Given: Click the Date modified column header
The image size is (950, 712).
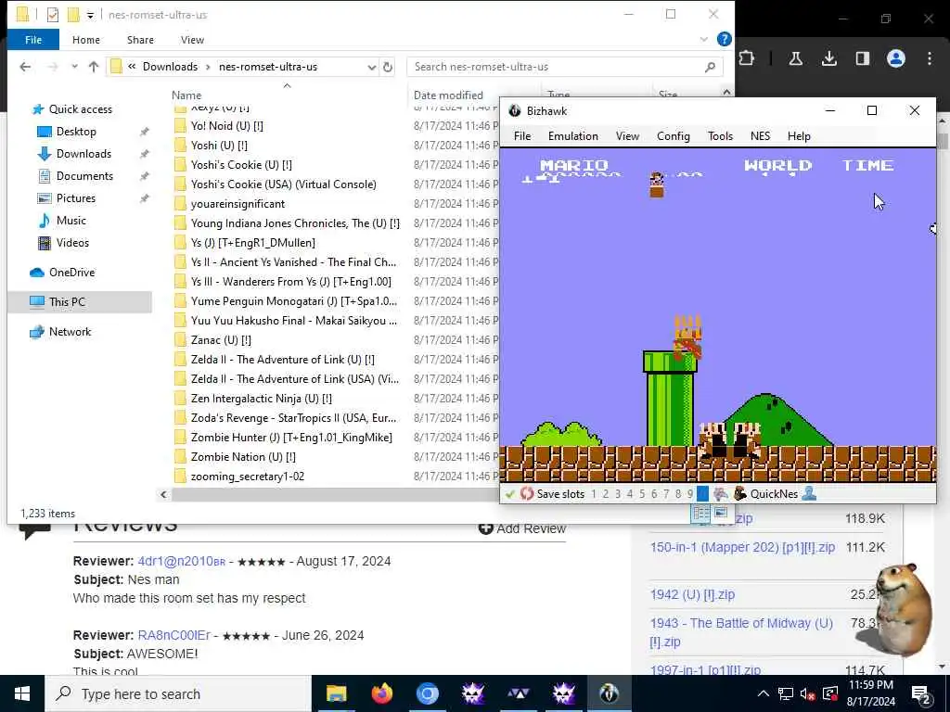Looking at the screenshot, I should 448,95.
